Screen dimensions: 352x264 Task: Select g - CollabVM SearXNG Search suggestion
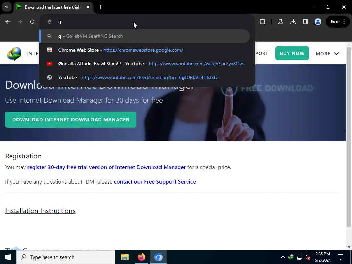pyautogui.click(x=145, y=36)
